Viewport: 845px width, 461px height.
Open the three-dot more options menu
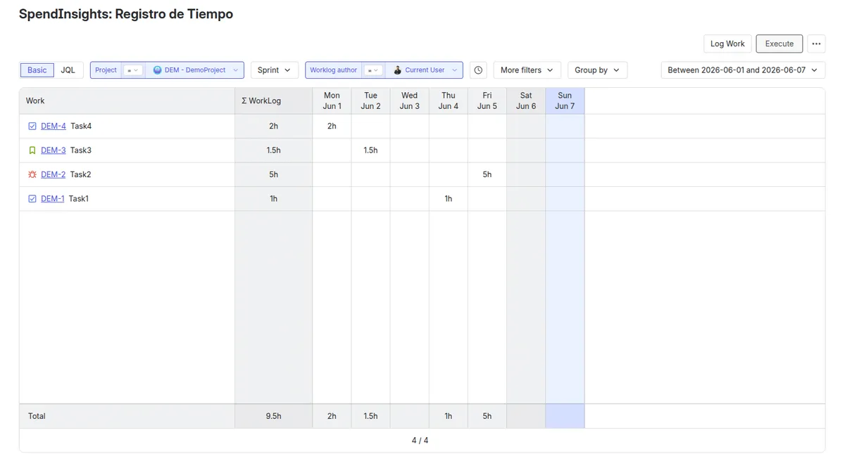tap(816, 44)
